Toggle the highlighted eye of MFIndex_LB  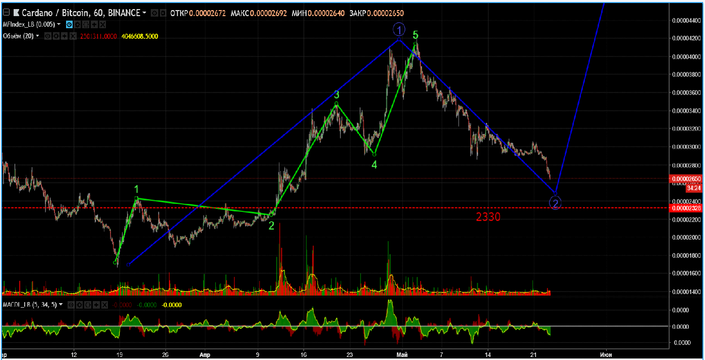70,24
